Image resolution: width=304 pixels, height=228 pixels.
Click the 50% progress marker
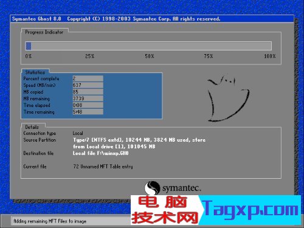(150, 56)
